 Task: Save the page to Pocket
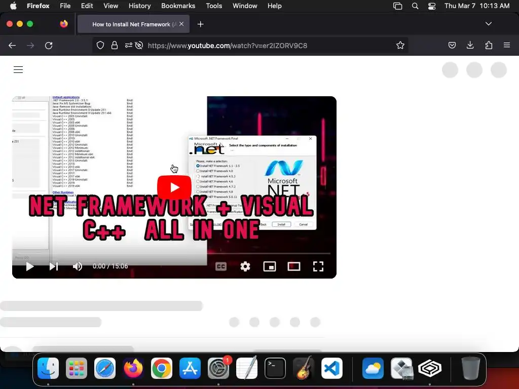452,45
